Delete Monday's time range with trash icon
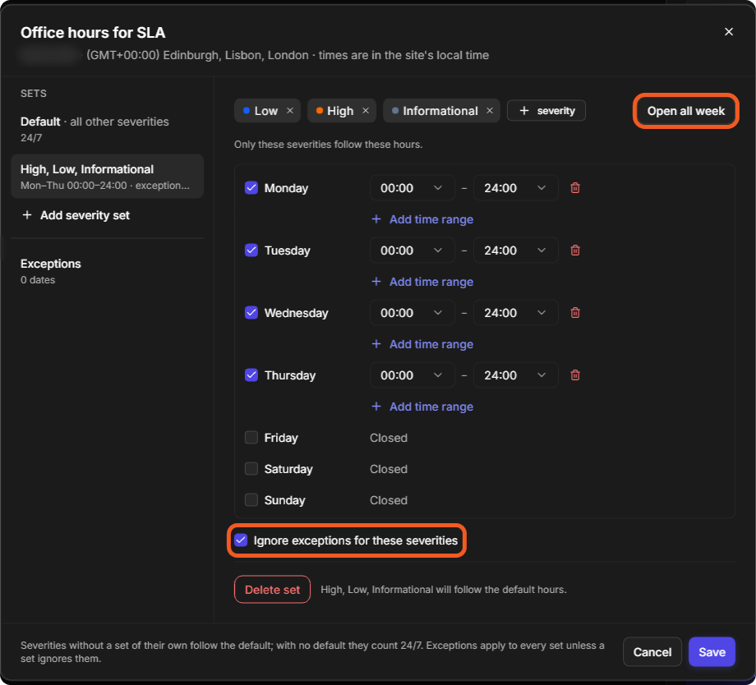This screenshot has height=685, width=756. point(574,188)
